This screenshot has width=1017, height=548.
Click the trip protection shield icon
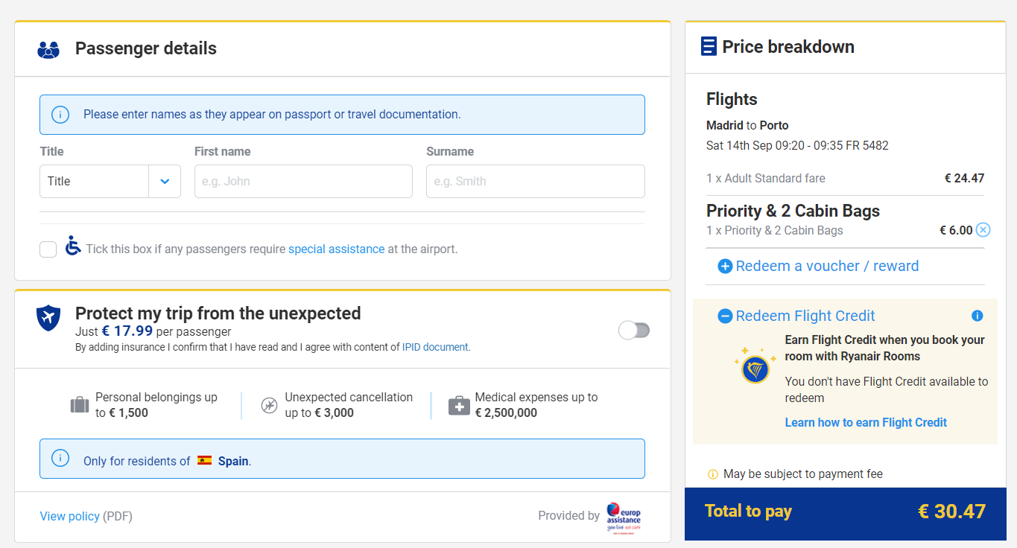coord(48,318)
